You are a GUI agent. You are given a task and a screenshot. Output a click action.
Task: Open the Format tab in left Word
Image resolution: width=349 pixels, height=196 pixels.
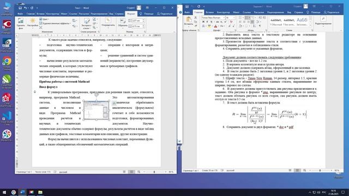[x=131, y=14]
